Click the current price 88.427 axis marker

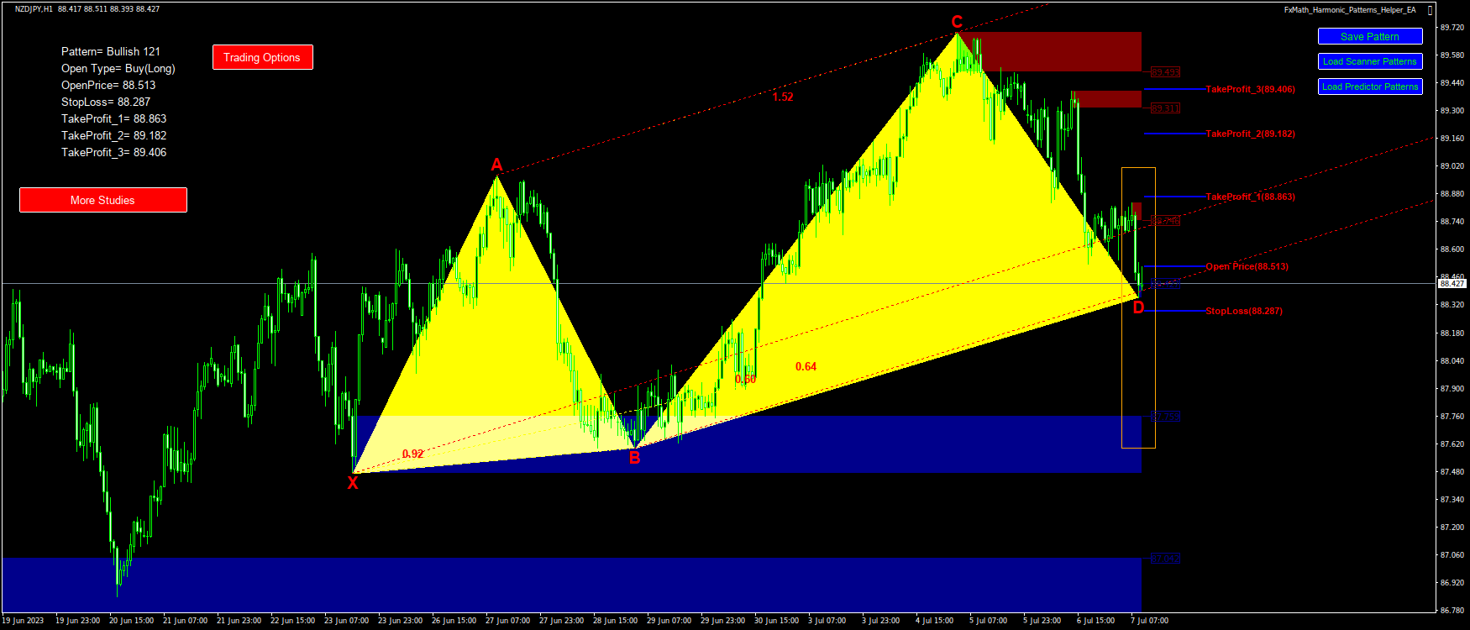(1452, 284)
